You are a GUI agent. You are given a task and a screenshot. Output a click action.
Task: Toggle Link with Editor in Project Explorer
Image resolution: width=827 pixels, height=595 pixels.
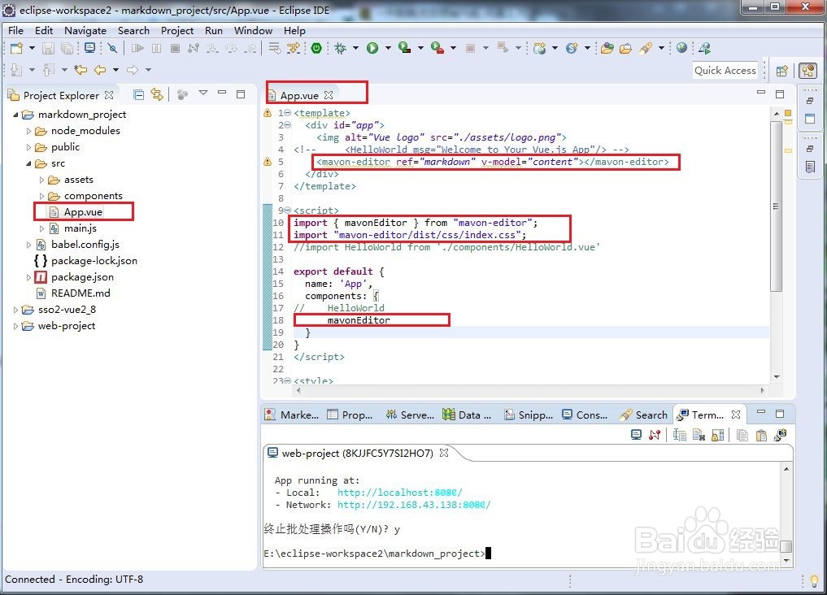click(156, 92)
